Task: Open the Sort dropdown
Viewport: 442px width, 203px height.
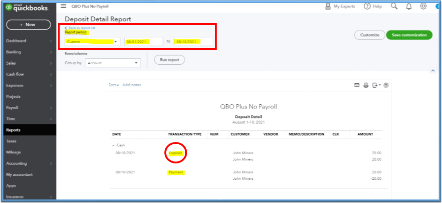Action: pyautogui.click(x=114, y=85)
